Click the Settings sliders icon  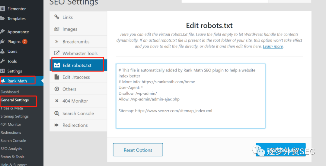point(2,71)
